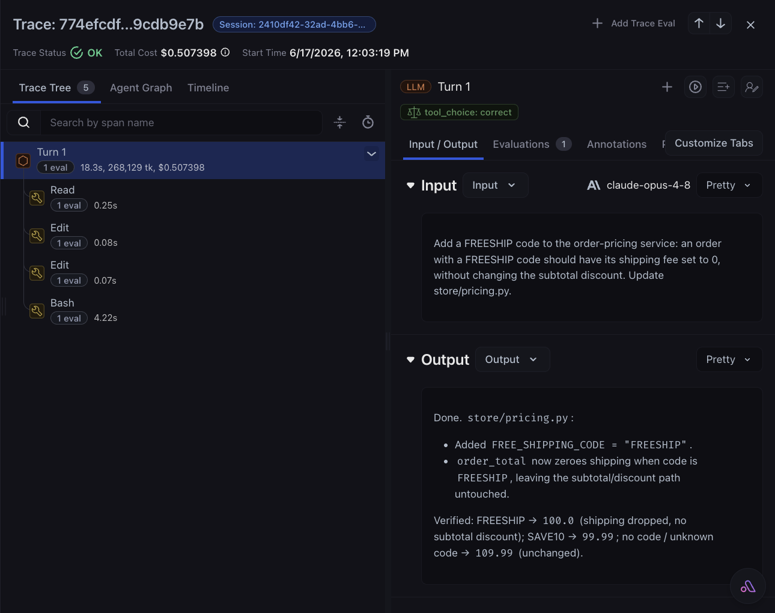Viewport: 775px width, 613px height.
Task: Open the Pretty format dropdown for Input
Action: (729, 185)
